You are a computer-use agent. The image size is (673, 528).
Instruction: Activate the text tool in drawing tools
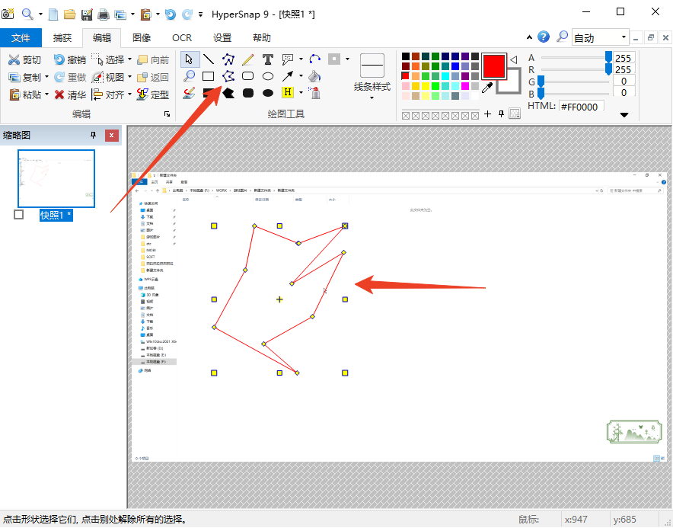point(268,59)
